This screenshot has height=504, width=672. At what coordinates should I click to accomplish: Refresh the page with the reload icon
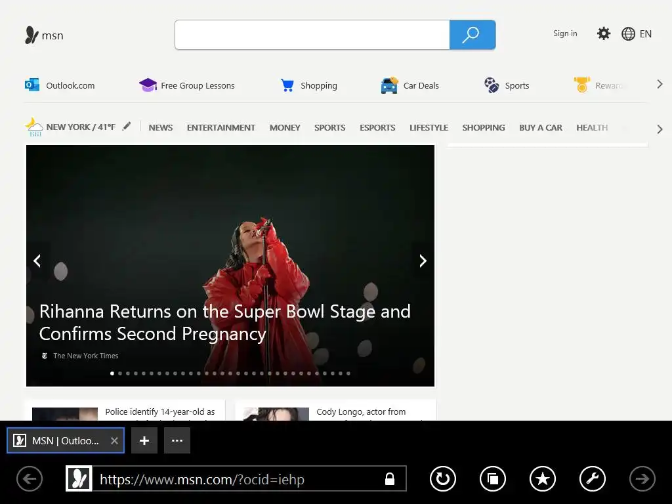pyautogui.click(x=443, y=478)
